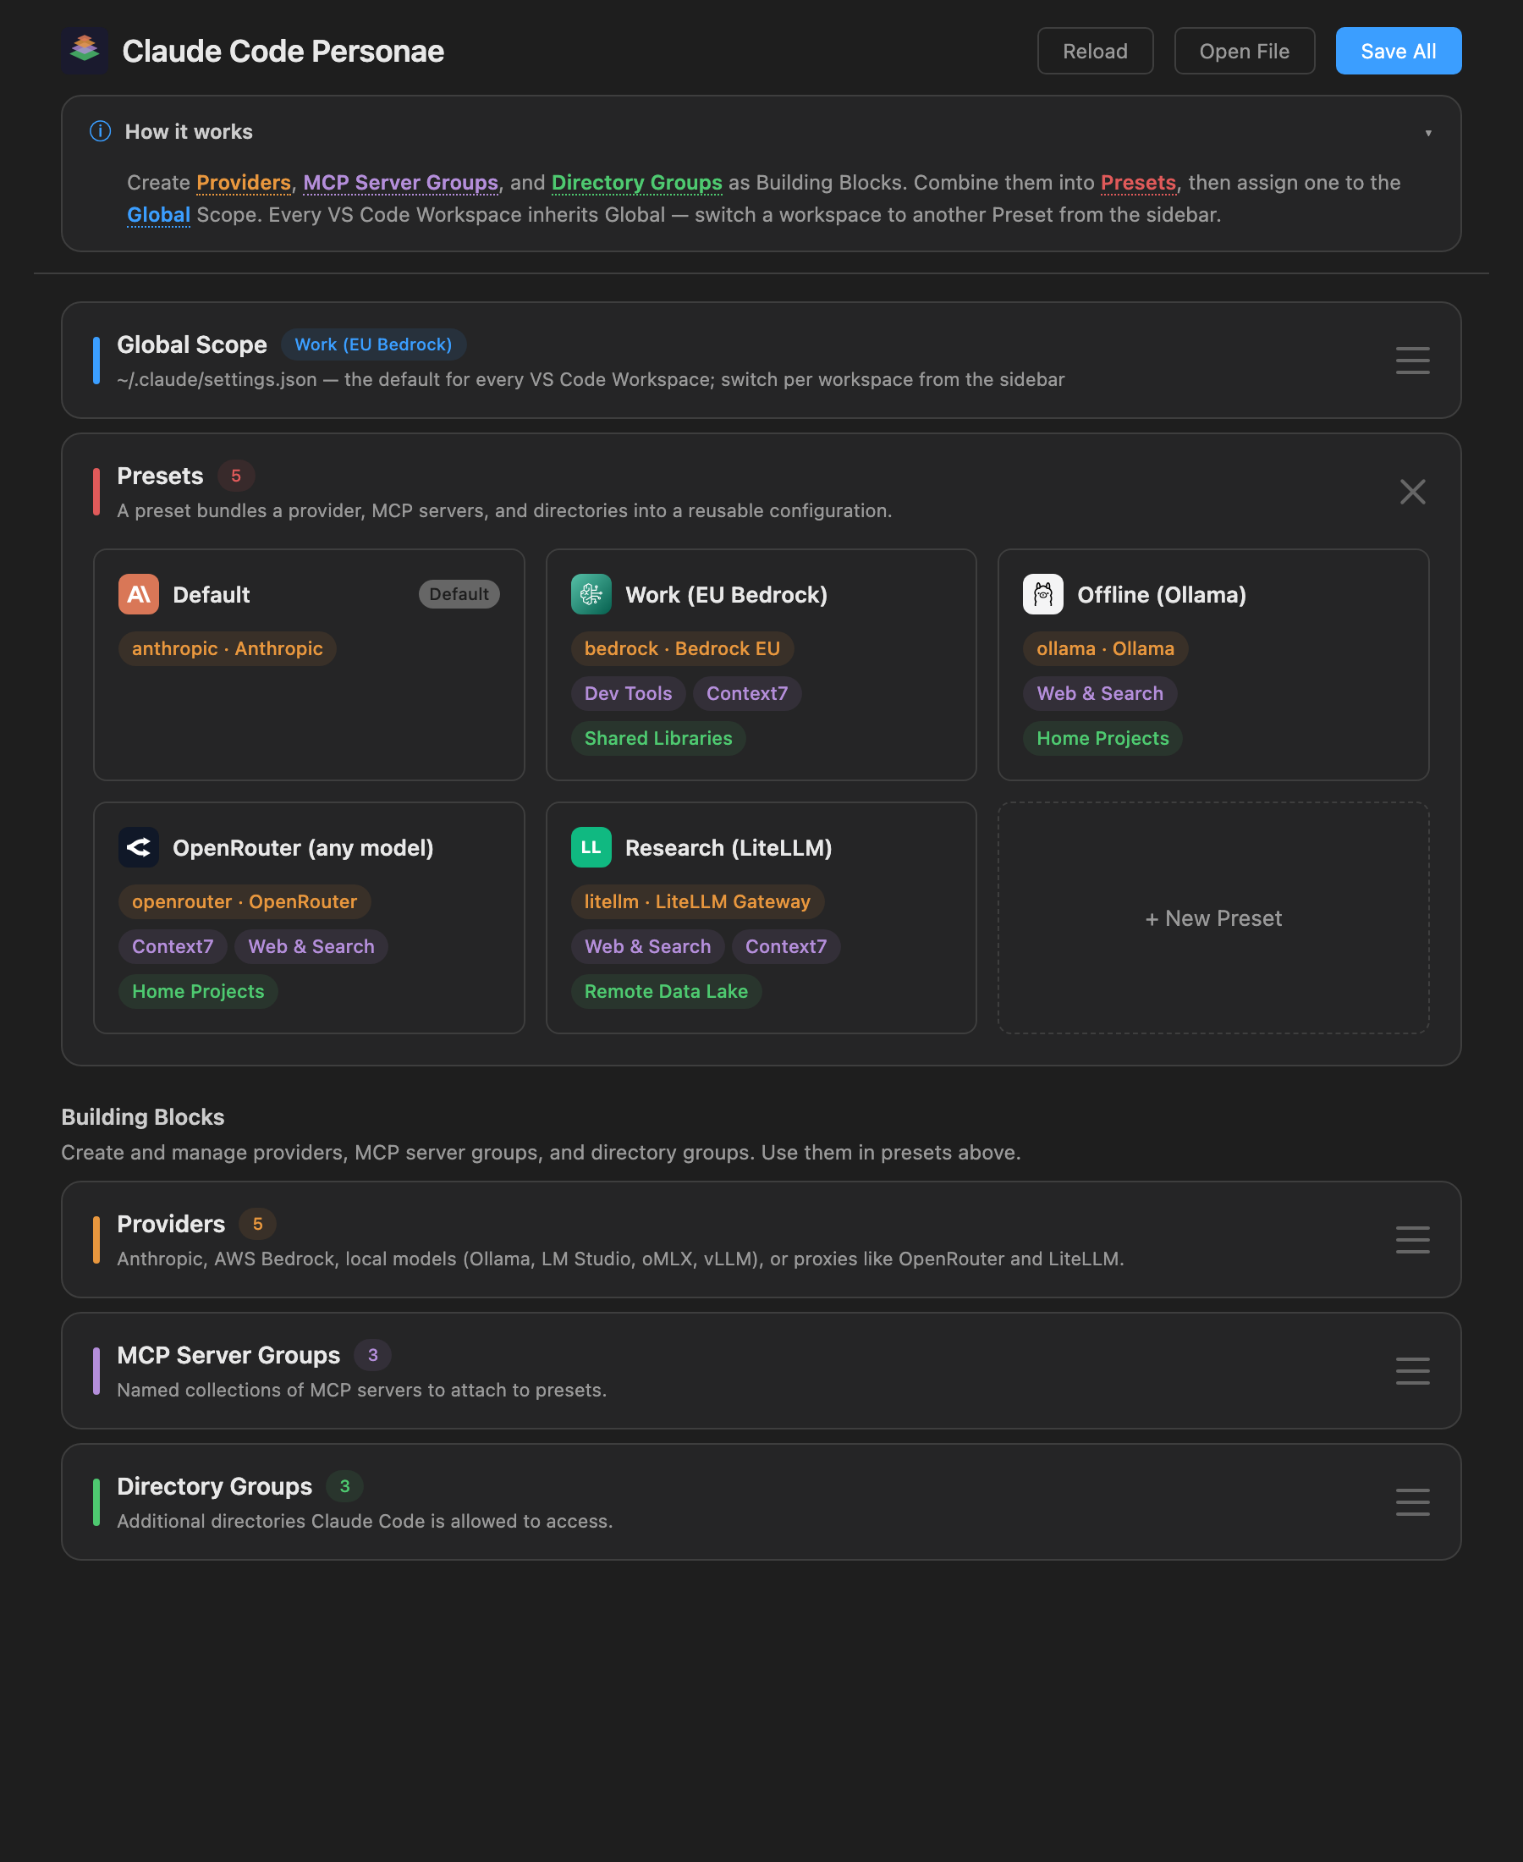Viewport: 1523px width, 1862px height.
Task: Click Context7 chip in Research (LiteLLM) preset
Action: [785, 946]
